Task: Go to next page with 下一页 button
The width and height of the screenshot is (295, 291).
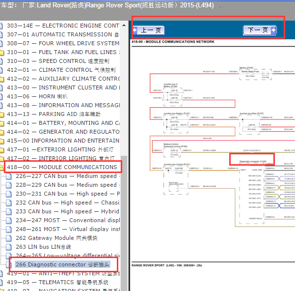Action: click(x=260, y=30)
